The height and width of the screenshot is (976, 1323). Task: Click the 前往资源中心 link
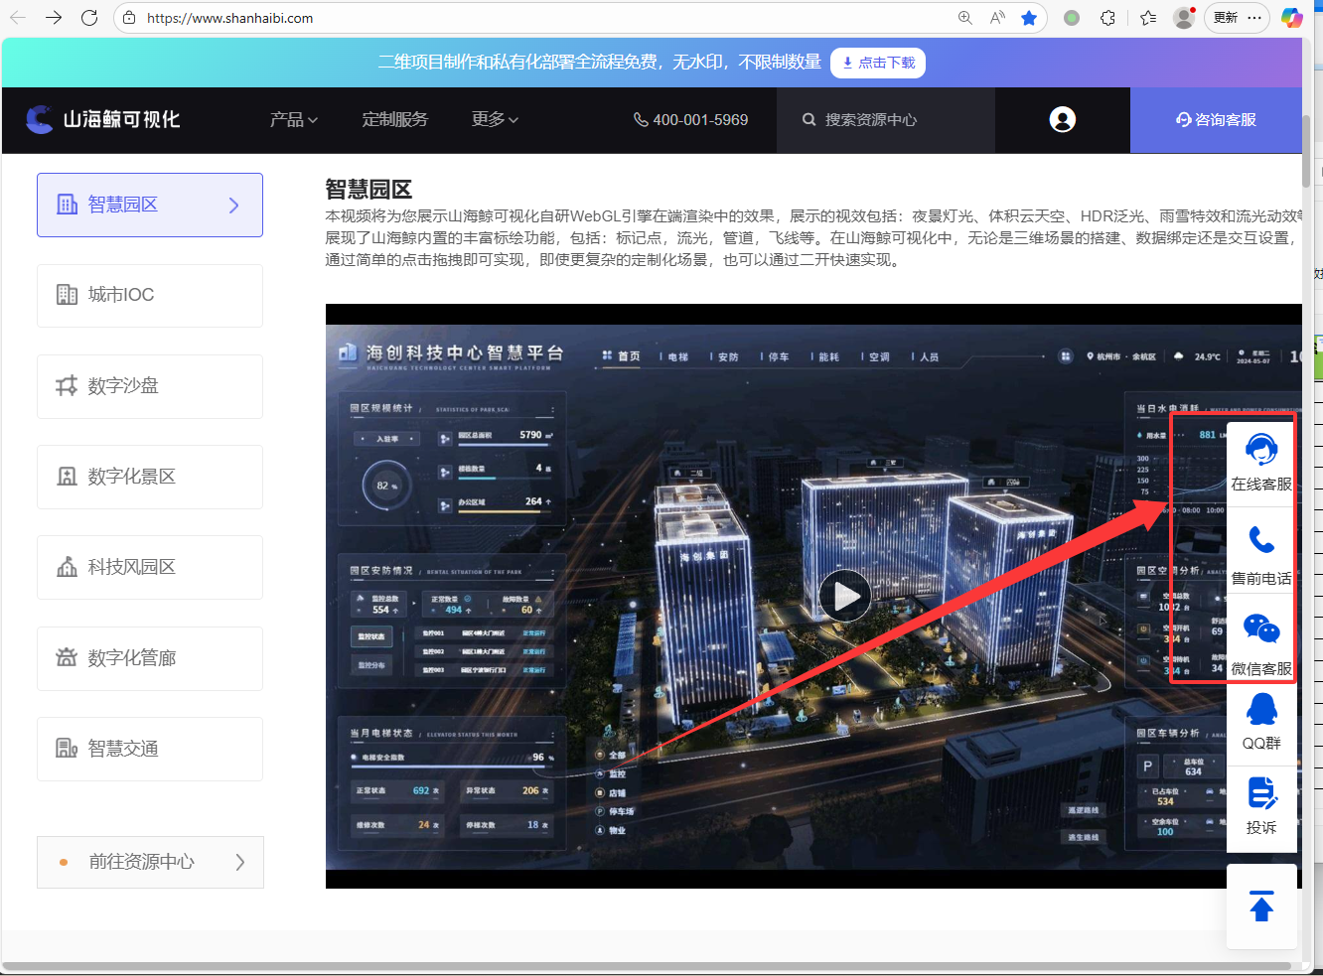pyautogui.click(x=150, y=862)
